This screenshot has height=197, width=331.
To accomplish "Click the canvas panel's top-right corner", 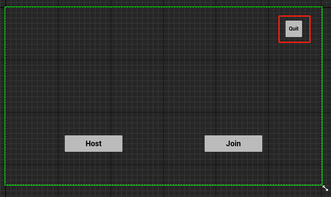I will [x=322, y=7].
